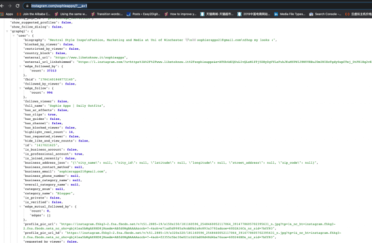
Task: Click the fbid value 17841401848772140
Action: tap(57, 80)
